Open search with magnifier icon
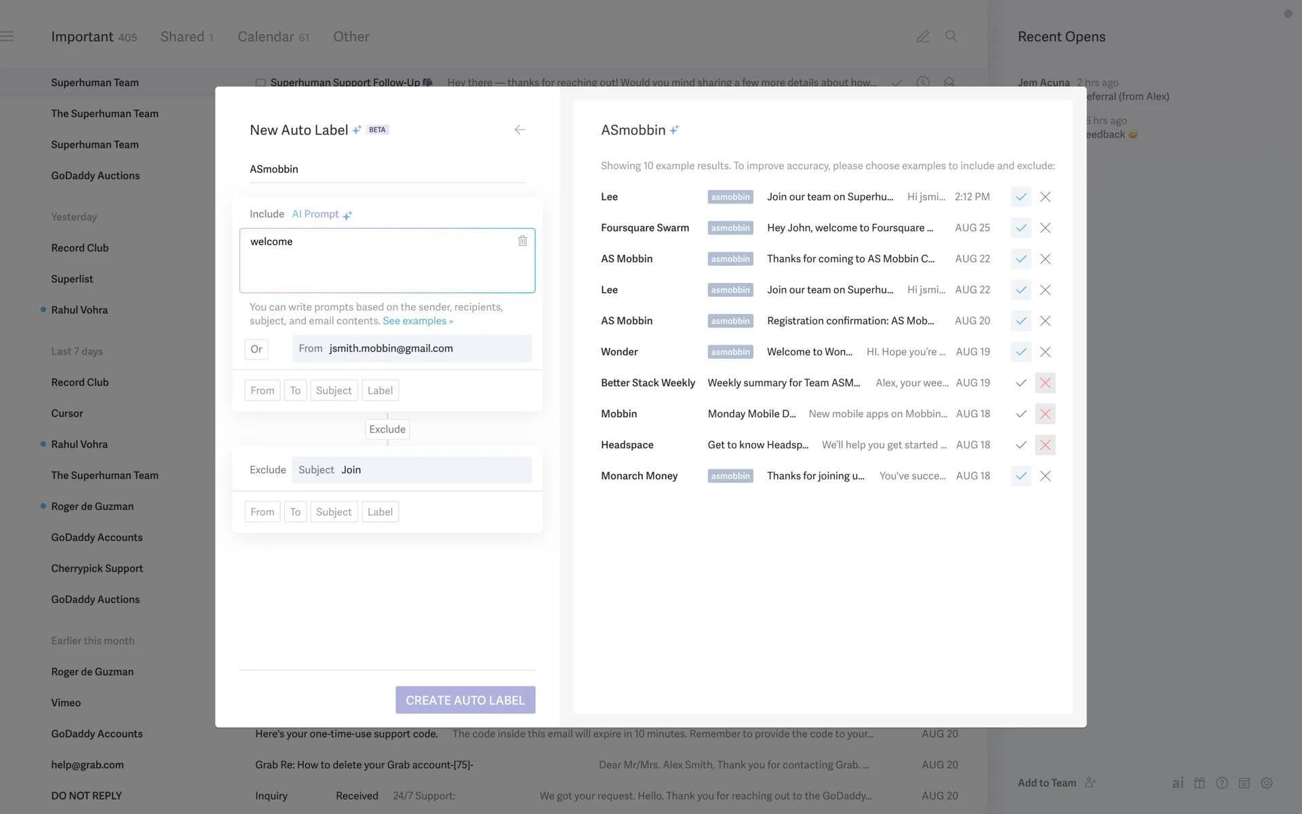The height and width of the screenshot is (814, 1302). coord(951,37)
